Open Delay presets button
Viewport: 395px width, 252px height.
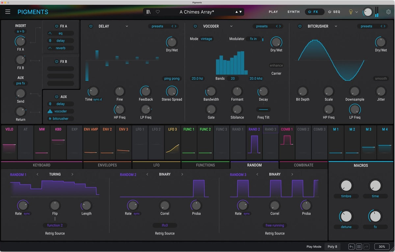pos(157,26)
